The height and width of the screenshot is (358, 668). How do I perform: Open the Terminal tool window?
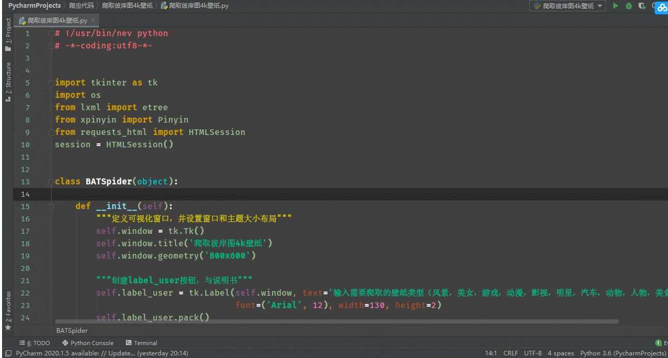click(x=141, y=343)
